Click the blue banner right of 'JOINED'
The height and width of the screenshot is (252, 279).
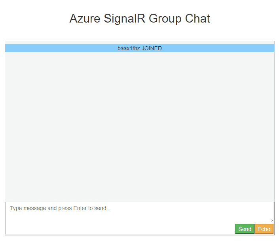pyautogui.click(x=218, y=48)
